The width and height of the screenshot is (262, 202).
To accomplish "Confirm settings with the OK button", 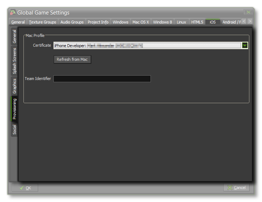I will click(x=25, y=188).
